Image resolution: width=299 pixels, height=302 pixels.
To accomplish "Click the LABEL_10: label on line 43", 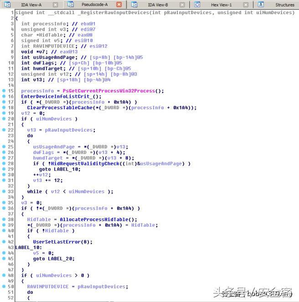I will (28, 247).
